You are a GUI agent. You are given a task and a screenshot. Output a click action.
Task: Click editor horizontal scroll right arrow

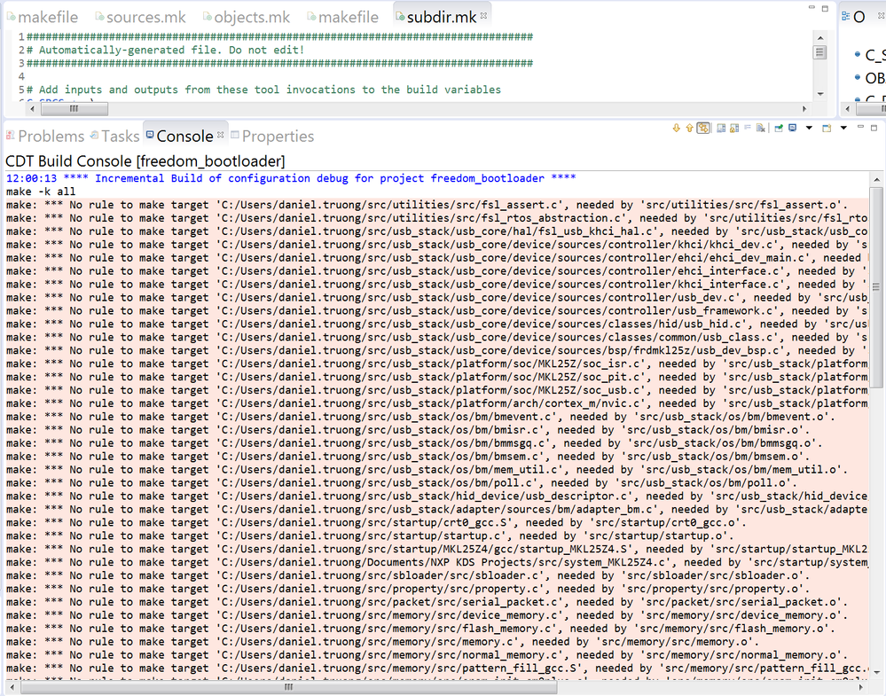tap(804, 108)
